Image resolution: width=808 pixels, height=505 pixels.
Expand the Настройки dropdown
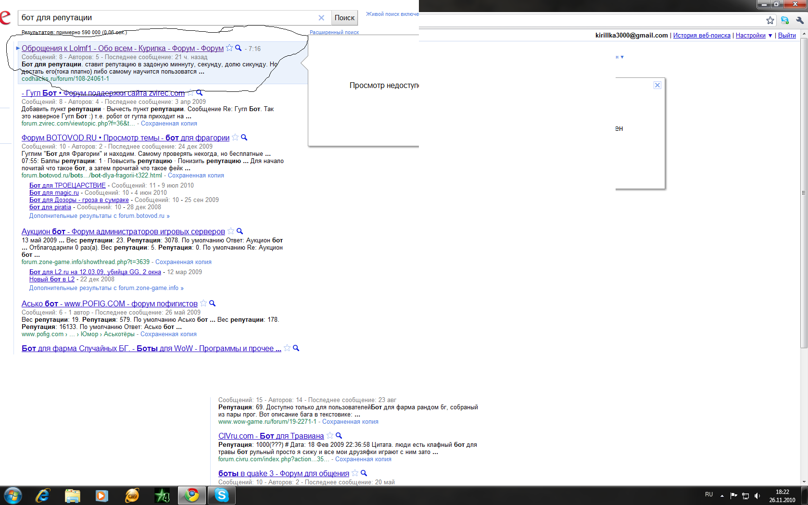(x=754, y=35)
